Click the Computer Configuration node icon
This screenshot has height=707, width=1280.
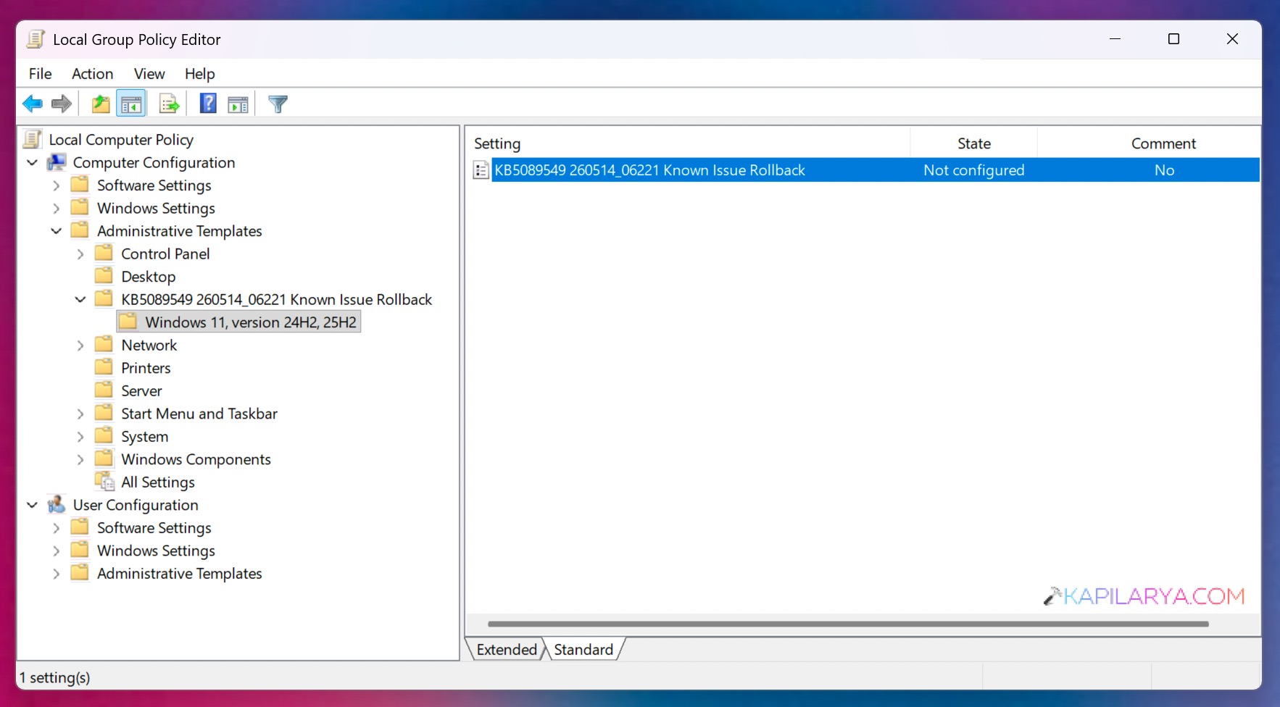(57, 162)
